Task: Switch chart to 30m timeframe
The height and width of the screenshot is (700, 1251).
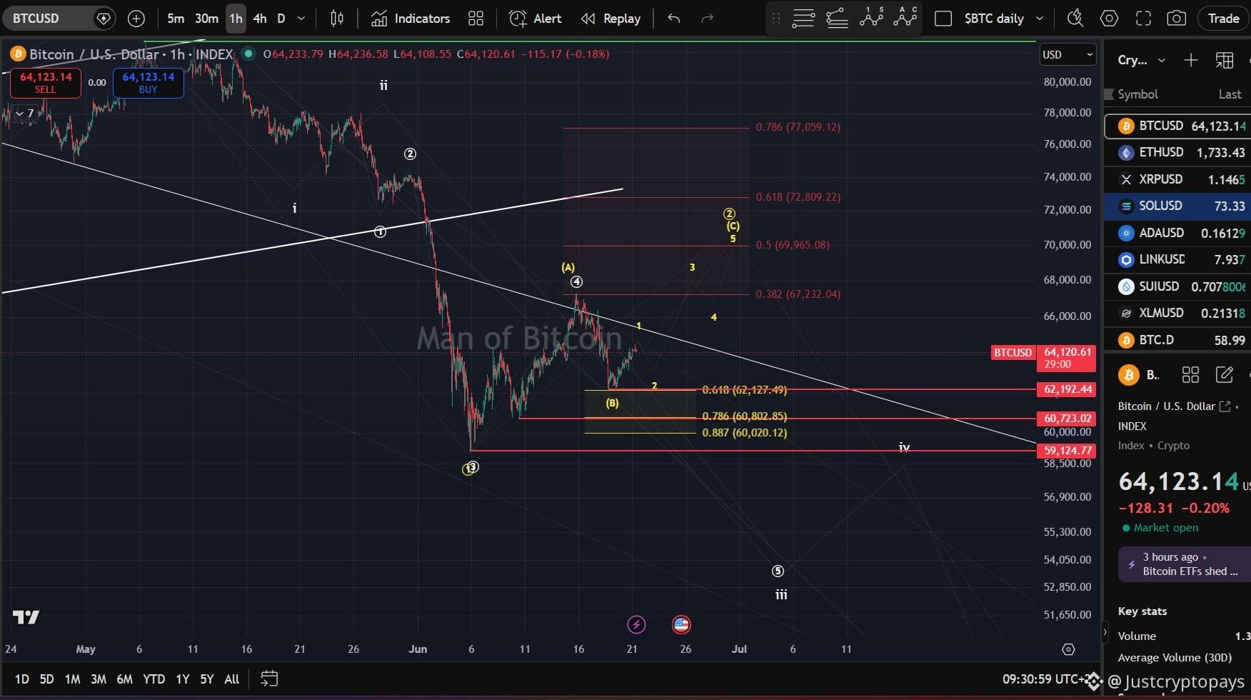Action: [206, 19]
